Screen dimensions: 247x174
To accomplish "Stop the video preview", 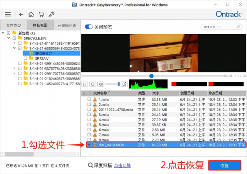I will tap(93, 84).
